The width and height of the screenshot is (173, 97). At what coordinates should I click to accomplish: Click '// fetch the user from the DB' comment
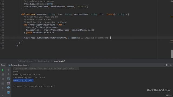41,17
